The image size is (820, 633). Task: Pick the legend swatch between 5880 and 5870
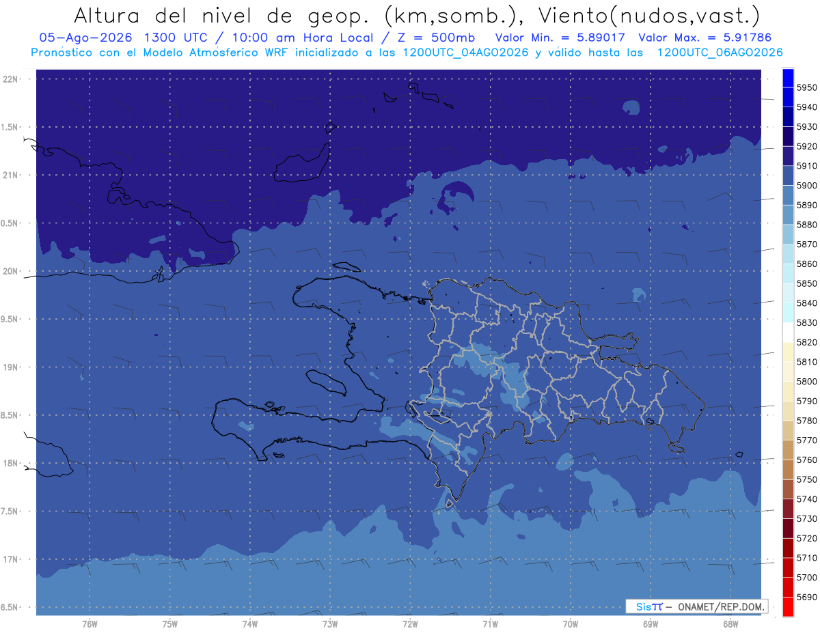787,235
